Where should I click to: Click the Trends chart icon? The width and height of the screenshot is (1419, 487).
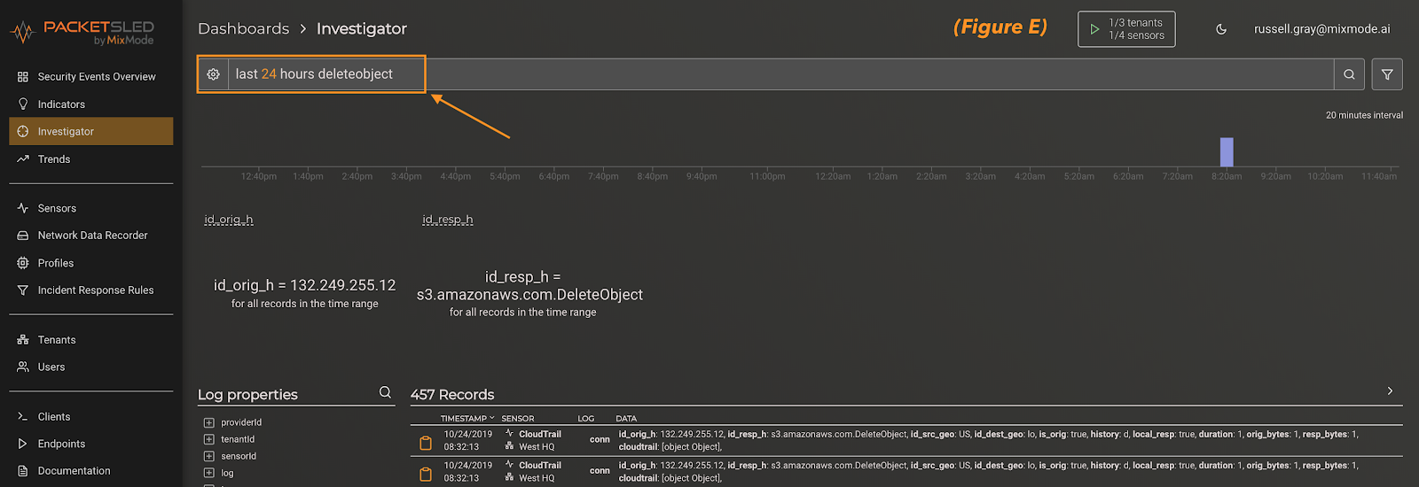pyautogui.click(x=23, y=159)
